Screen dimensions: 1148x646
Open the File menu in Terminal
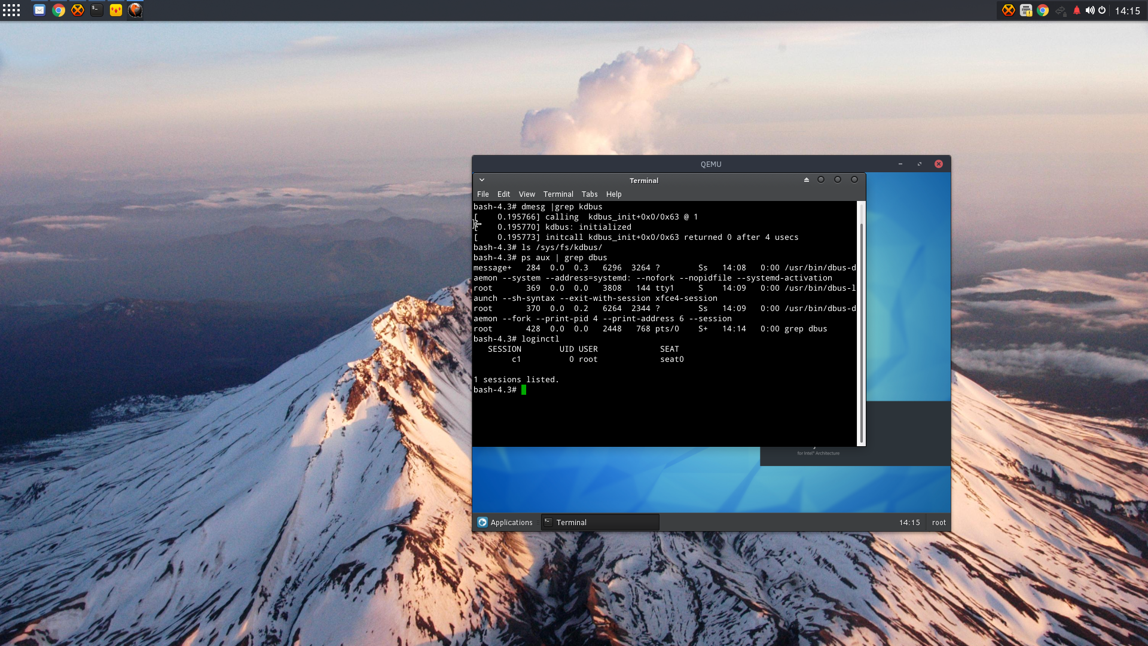(x=483, y=194)
